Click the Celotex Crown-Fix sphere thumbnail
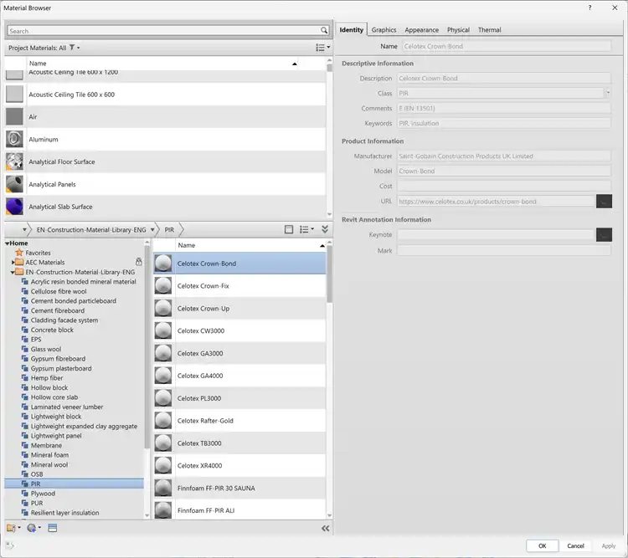The height and width of the screenshot is (558, 628). [x=163, y=286]
